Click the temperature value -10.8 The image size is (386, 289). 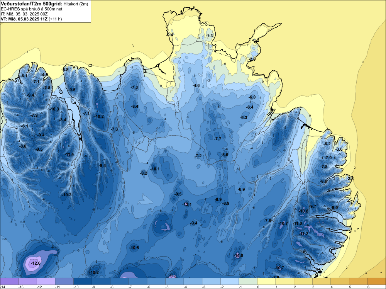[x=303, y=211]
